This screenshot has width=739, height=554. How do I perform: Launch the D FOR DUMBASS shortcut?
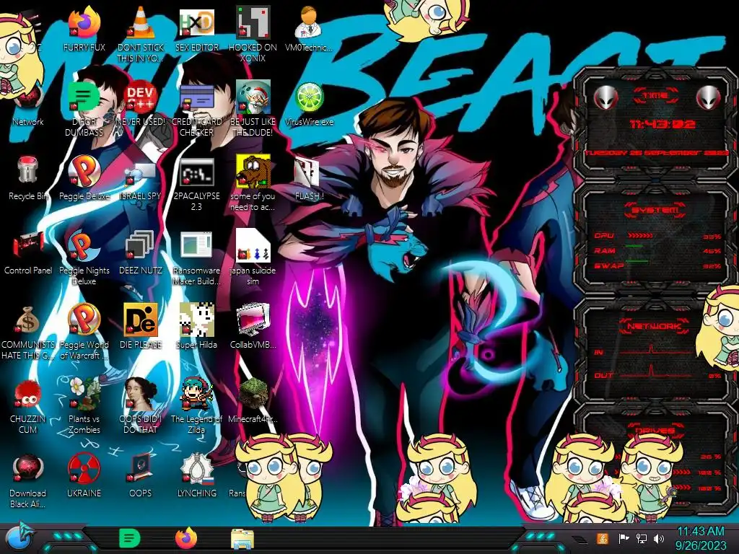84,97
